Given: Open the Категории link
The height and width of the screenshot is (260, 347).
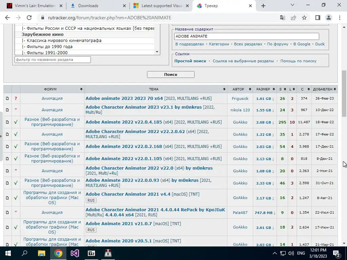Looking at the screenshot, I should [x=219, y=44].
